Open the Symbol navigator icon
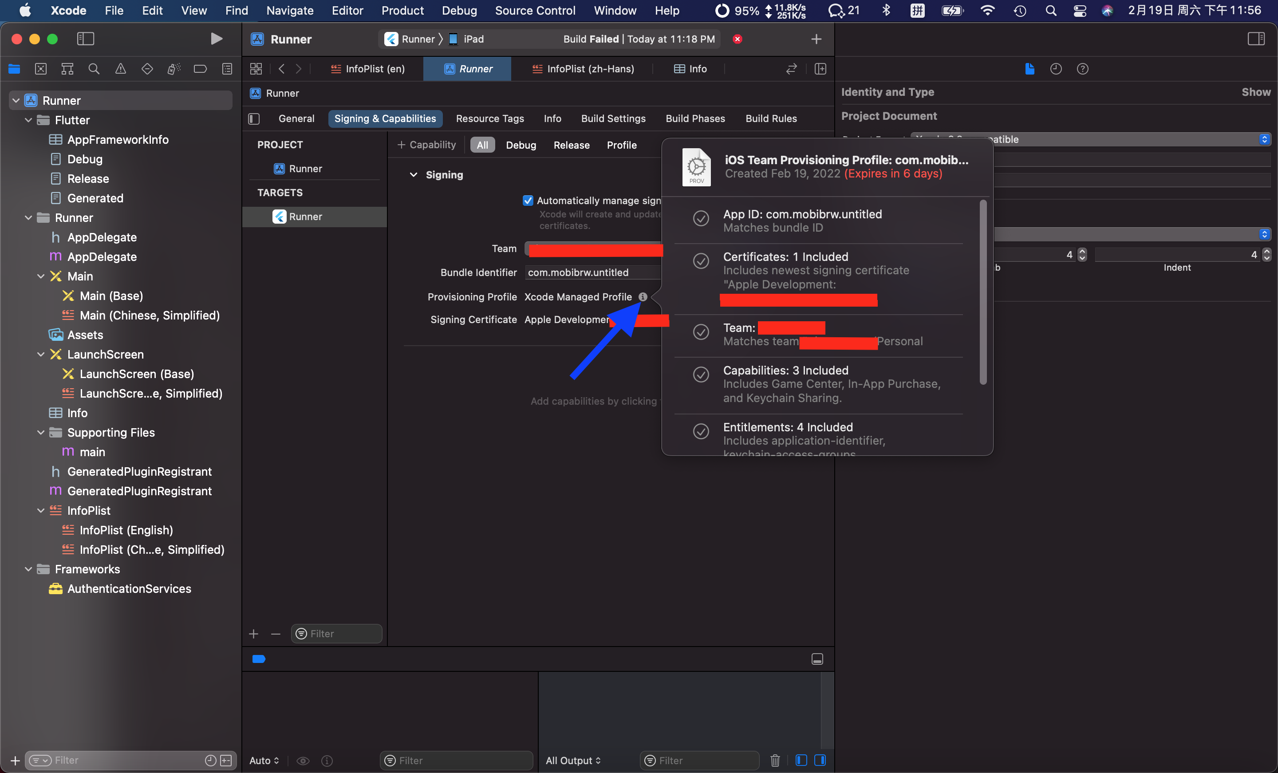 click(x=67, y=68)
